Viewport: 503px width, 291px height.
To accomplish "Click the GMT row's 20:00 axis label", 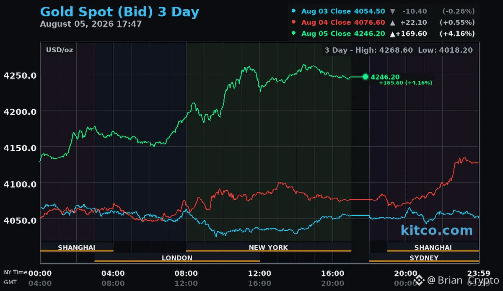I will tap(332, 283).
